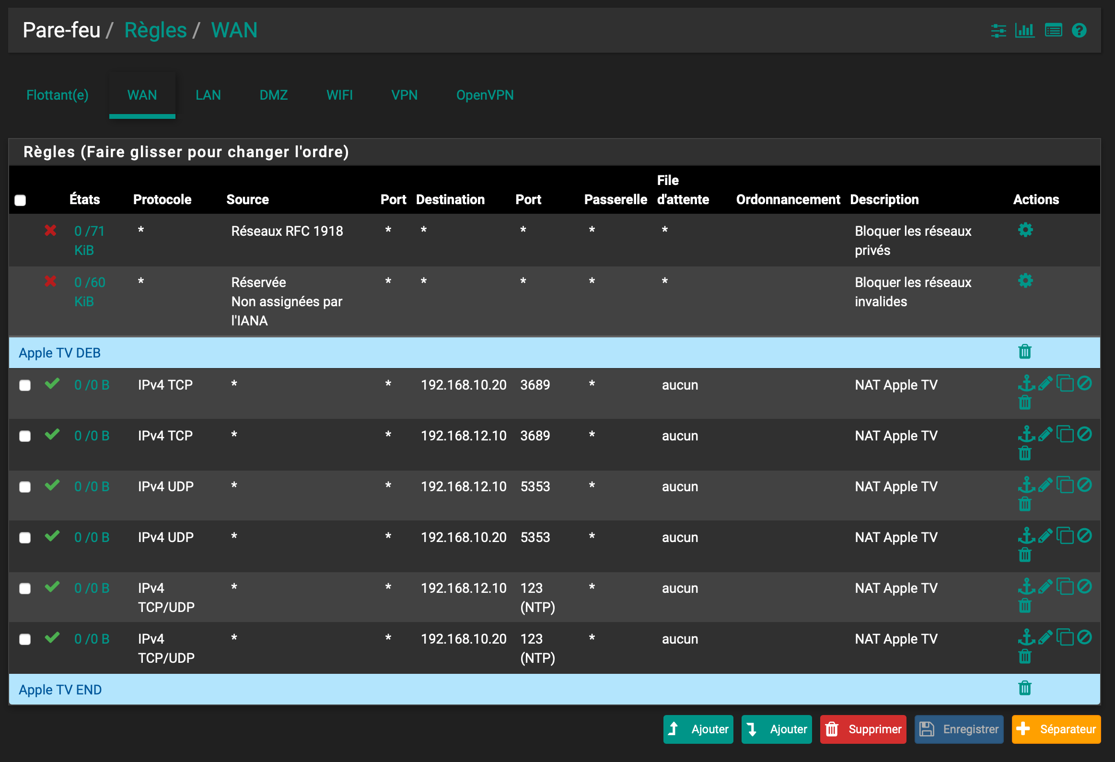
Task: Disable the 192.168.10.20 port 5353 rule
Action: pos(1084,536)
